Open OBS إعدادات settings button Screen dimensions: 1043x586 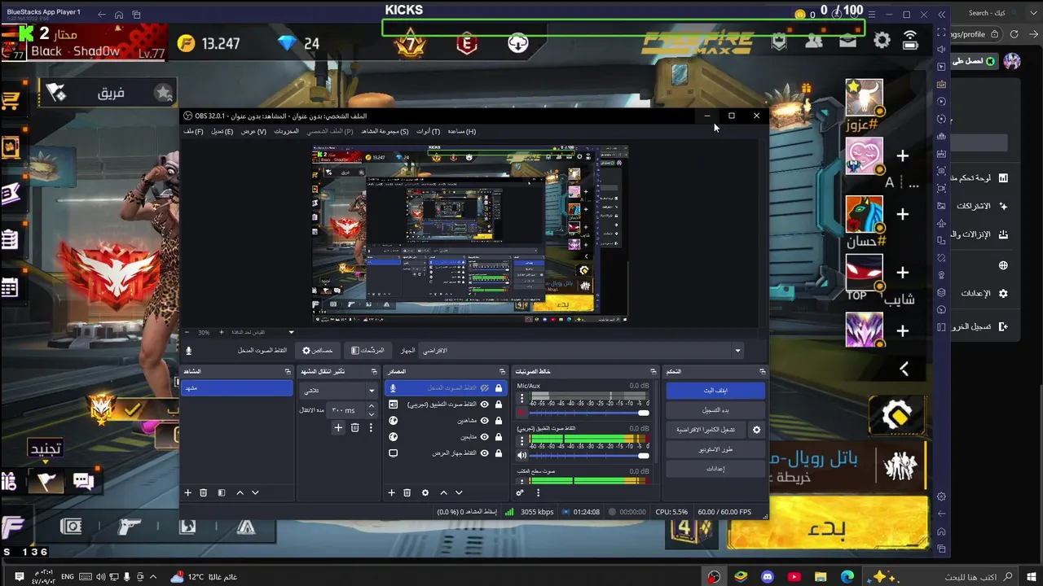[715, 469]
